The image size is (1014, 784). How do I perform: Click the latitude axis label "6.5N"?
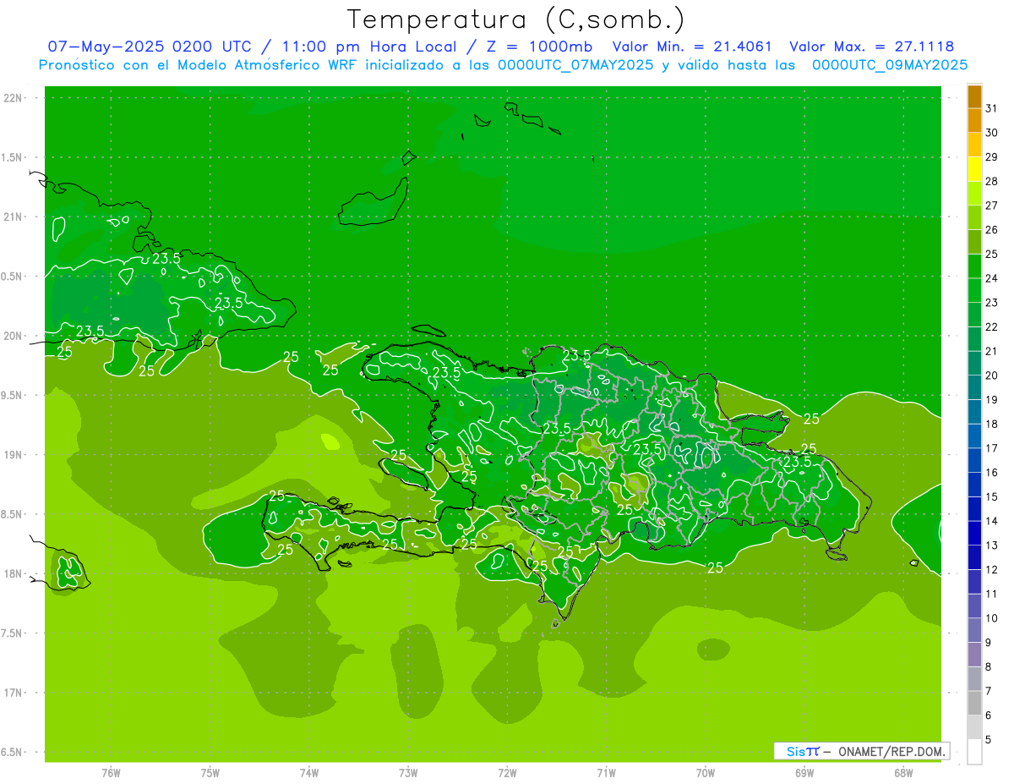(12, 752)
